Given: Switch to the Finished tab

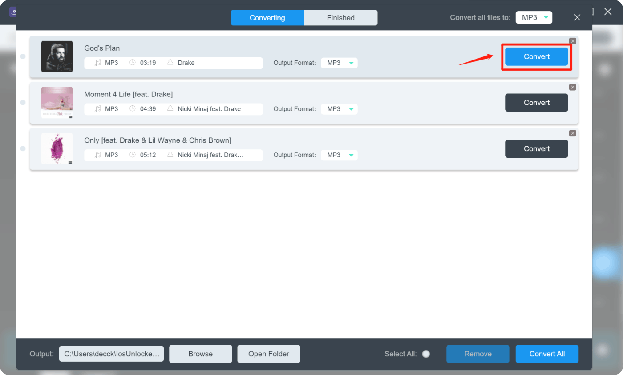Looking at the screenshot, I should tap(341, 18).
